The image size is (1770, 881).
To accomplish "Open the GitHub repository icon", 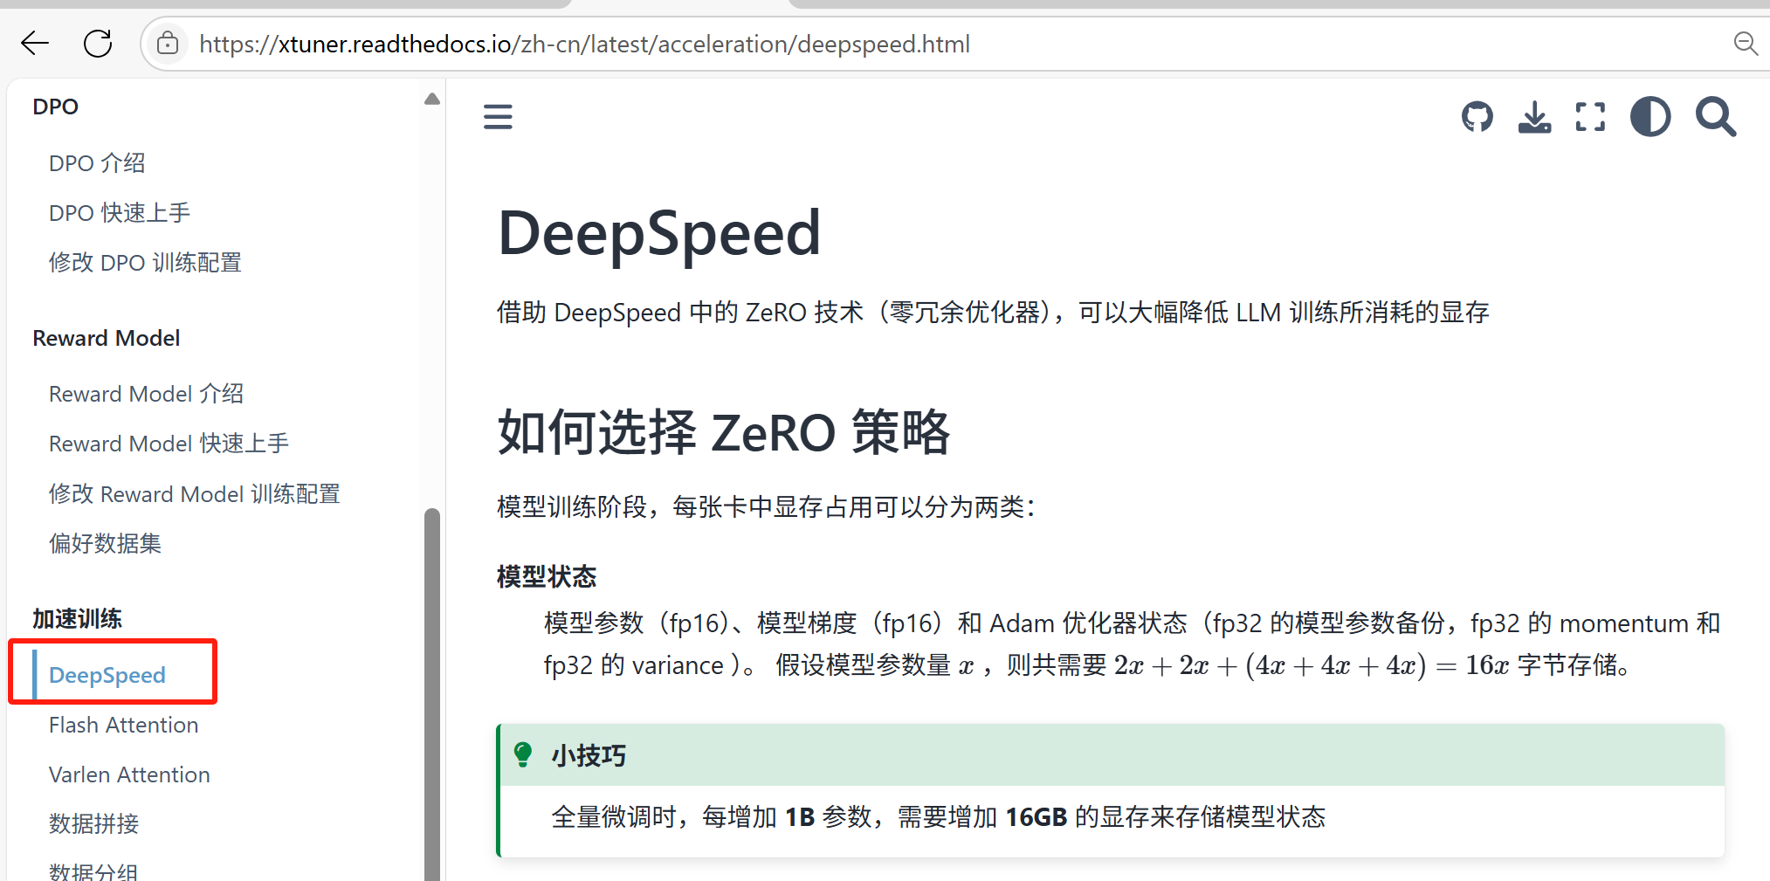I will pyautogui.click(x=1477, y=116).
